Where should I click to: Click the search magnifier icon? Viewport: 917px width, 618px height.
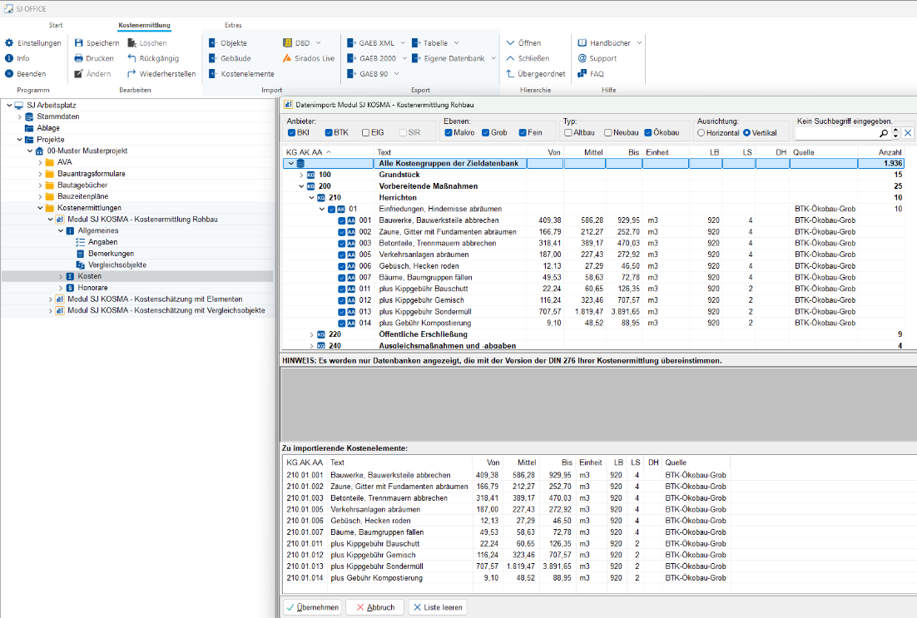click(x=884, y=133)
